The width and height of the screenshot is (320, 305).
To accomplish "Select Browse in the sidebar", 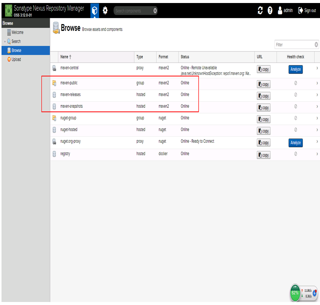I will pos(26,50).
